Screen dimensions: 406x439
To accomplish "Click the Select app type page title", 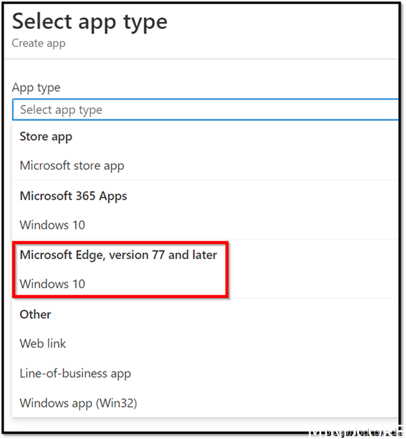I will (x=90, y=22).
